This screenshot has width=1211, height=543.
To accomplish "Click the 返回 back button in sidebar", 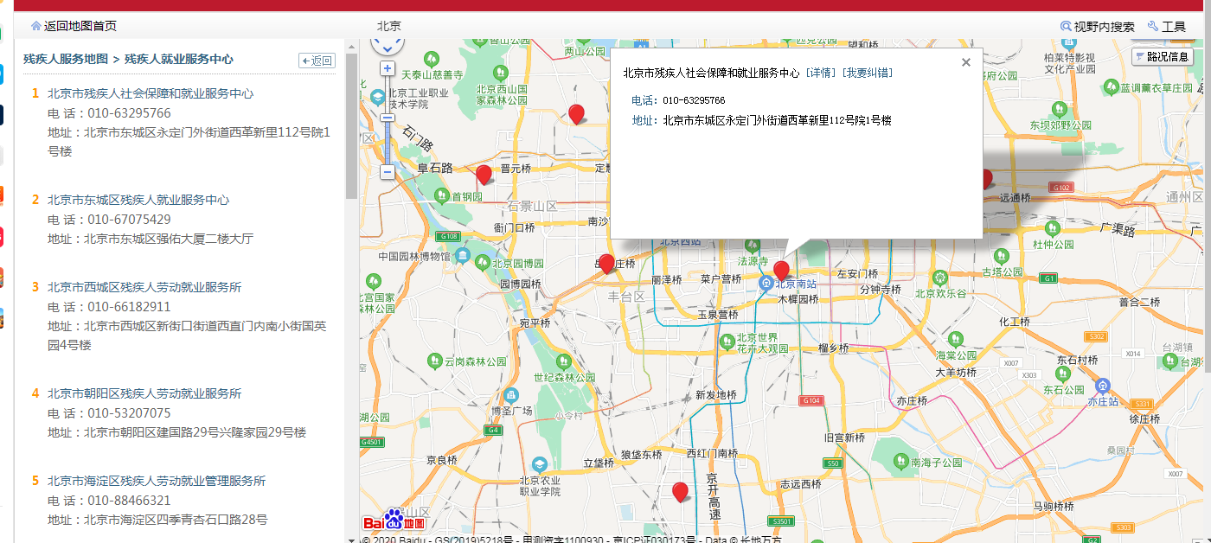I will [x=317, y=61].
